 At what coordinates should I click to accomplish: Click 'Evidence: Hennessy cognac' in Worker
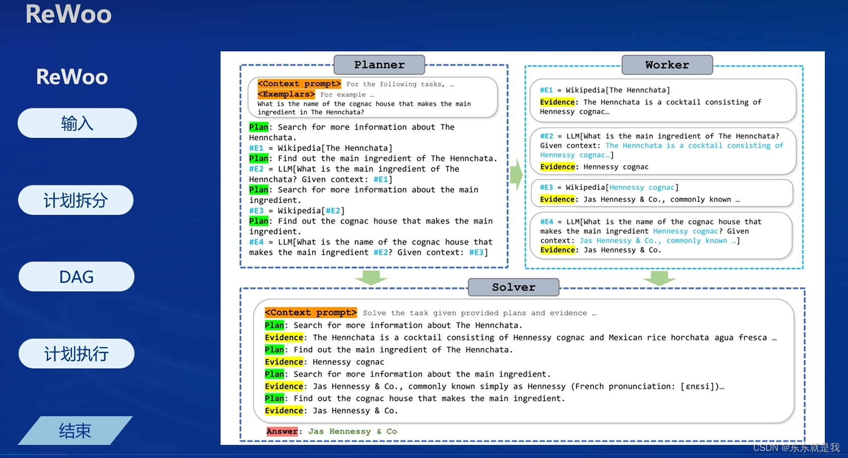(x=594, y=167)
